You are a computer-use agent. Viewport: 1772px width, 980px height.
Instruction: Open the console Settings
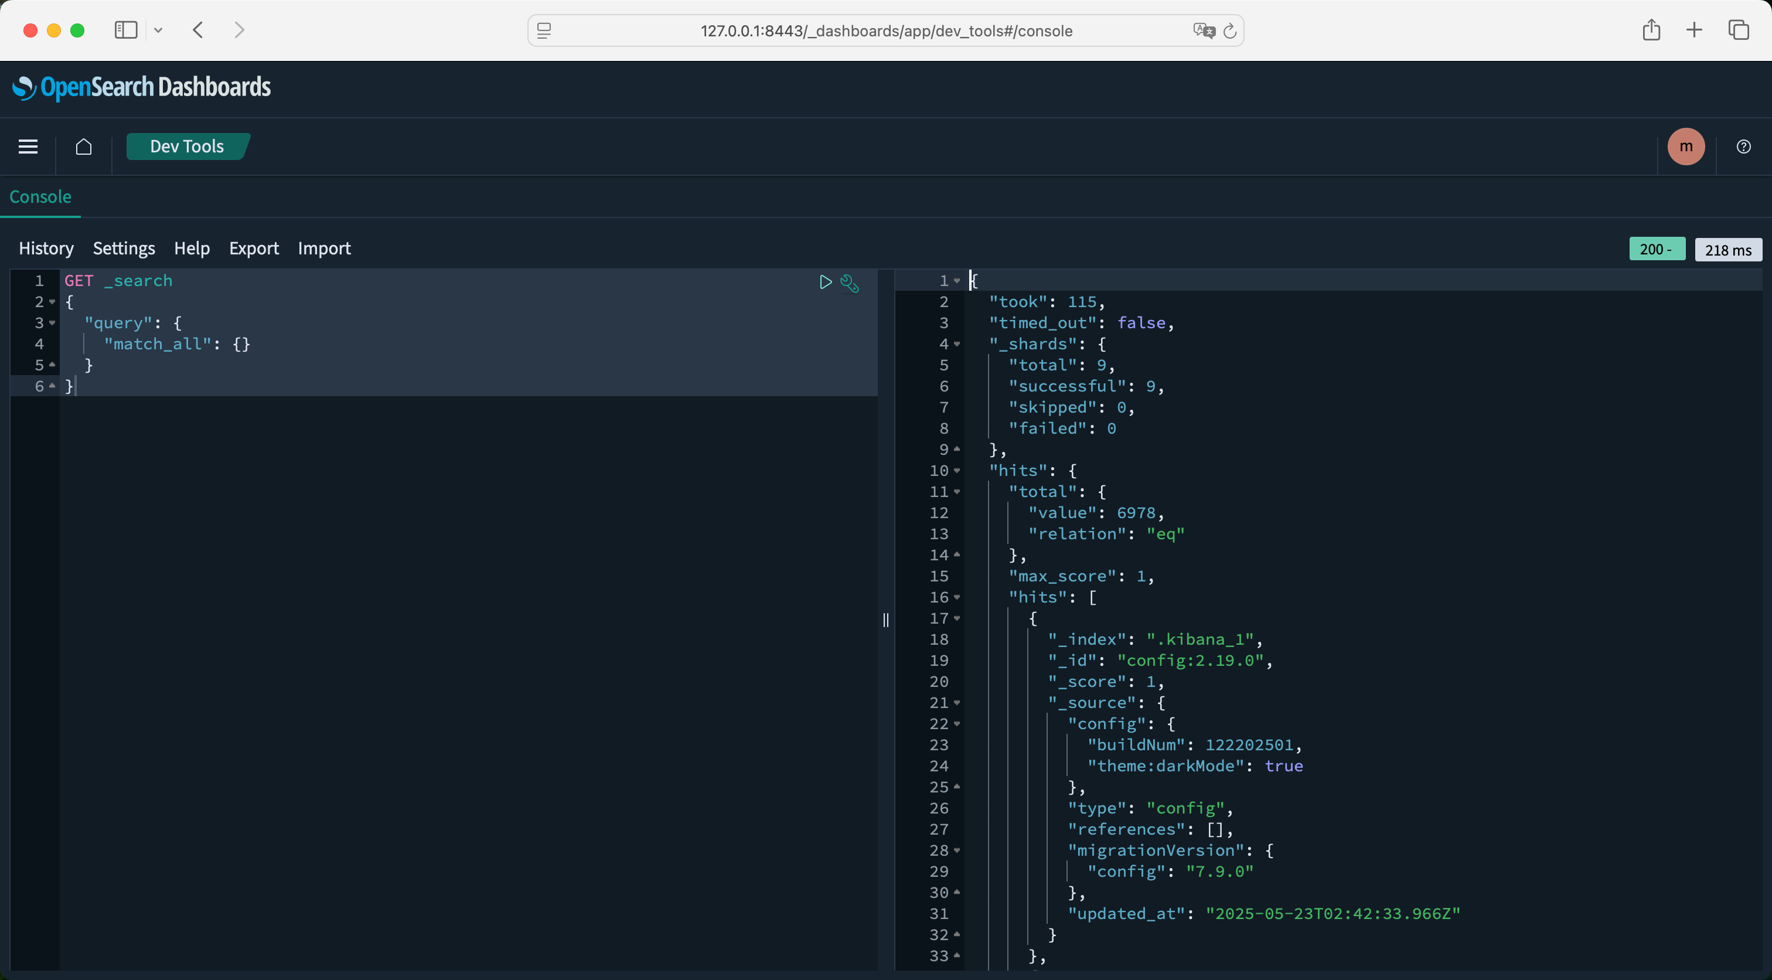coord(124,248)
